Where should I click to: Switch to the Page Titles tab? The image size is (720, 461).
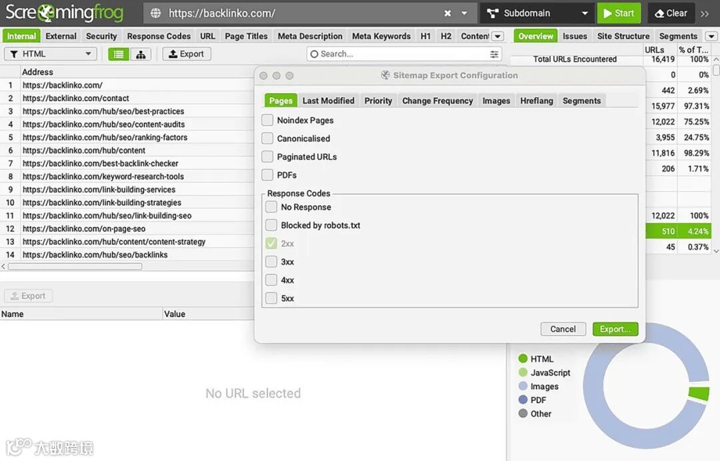point(246,36)
